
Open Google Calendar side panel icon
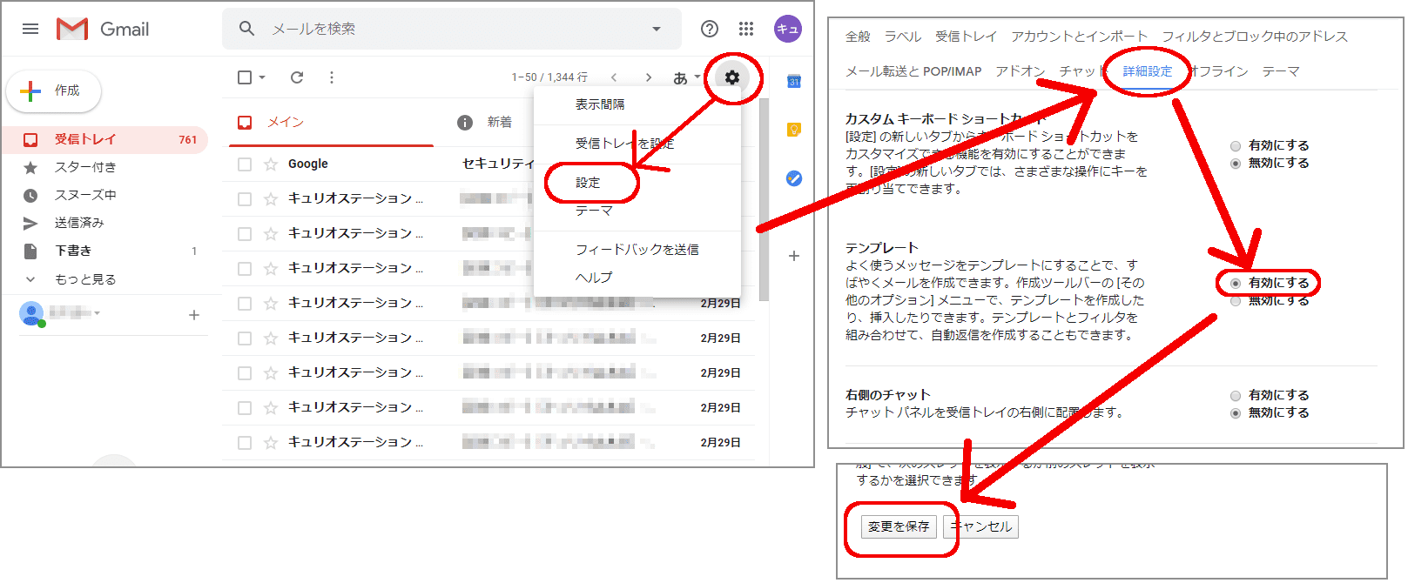(794, 82)
